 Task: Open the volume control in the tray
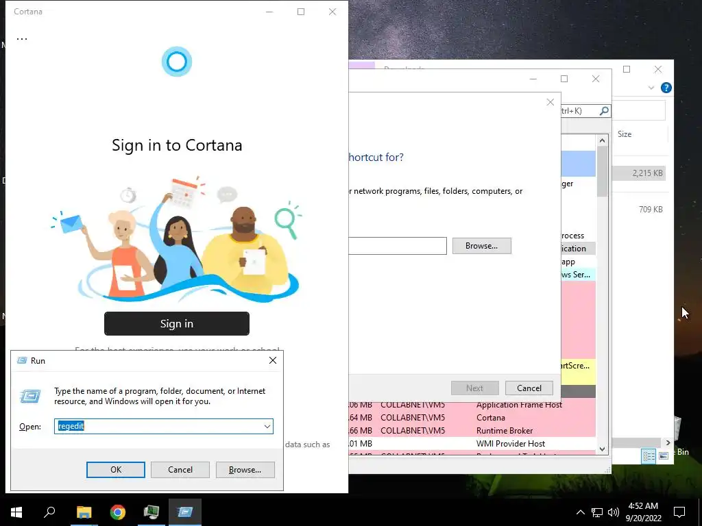coord(614,512)
